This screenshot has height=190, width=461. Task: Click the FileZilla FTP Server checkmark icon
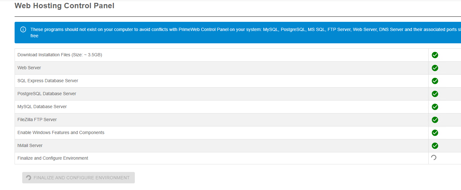coord(435,120)
